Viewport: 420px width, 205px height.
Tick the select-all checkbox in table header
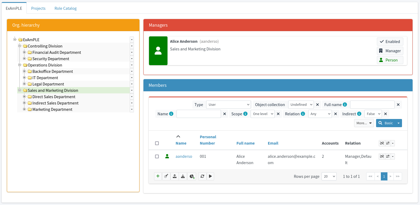click(x=157, y=143)
